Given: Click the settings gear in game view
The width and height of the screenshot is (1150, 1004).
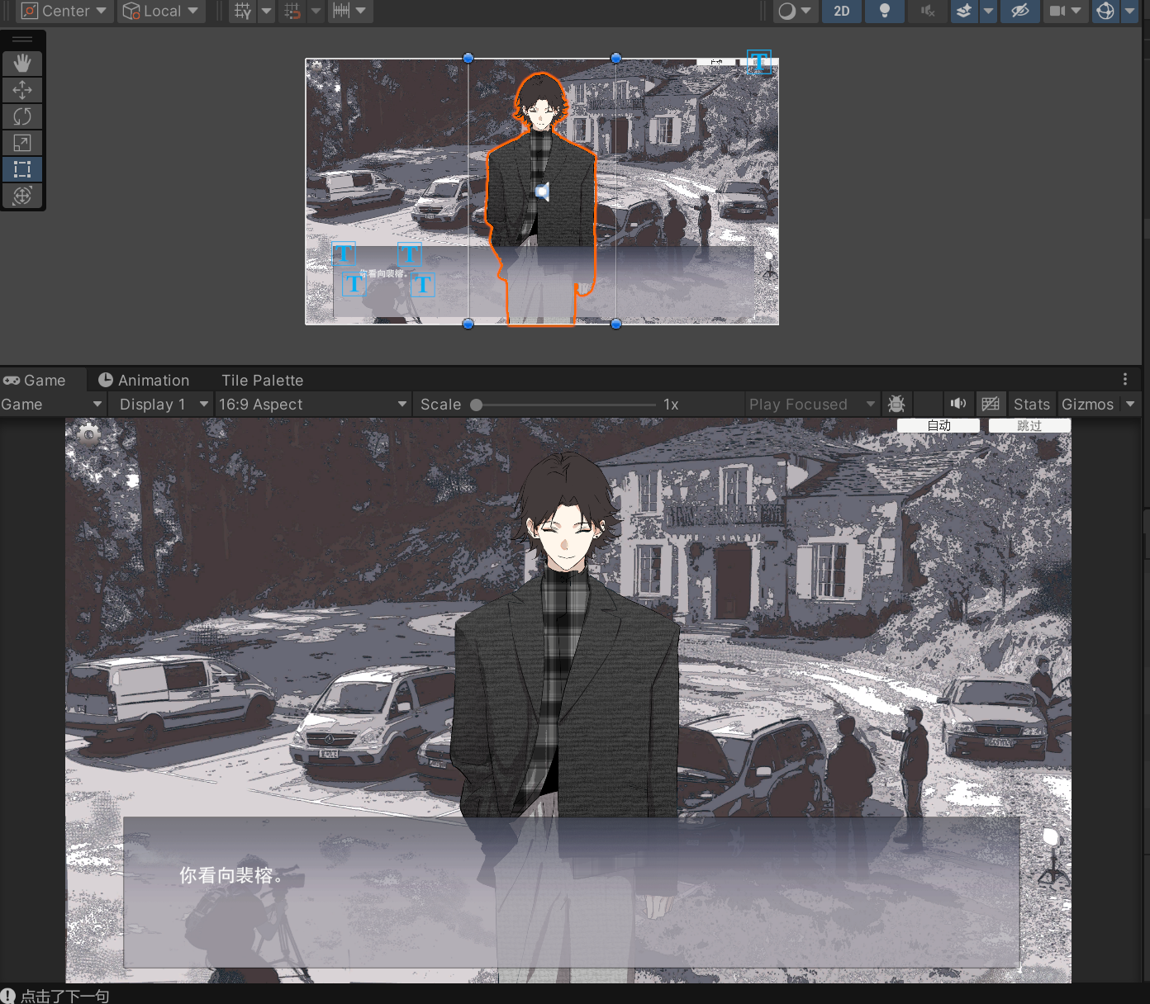Looking at the screenshot, I should (88, 434).
